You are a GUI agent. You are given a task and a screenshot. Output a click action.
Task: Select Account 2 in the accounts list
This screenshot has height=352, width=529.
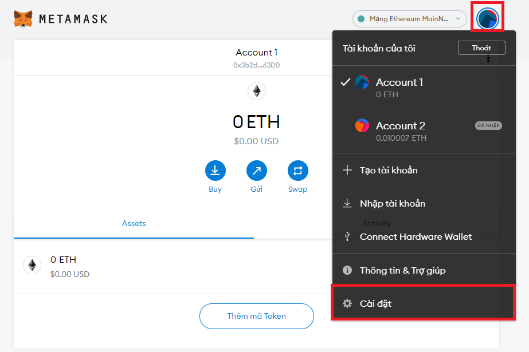[x=424, y=131]
